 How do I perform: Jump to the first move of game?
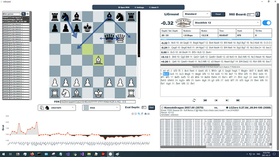pos(205,100)
